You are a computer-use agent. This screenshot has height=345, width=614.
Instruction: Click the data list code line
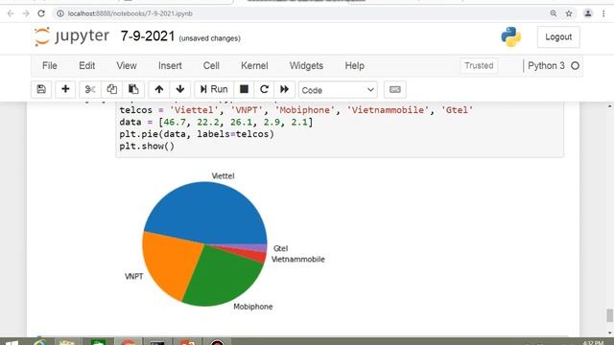[x=216, y=122]
